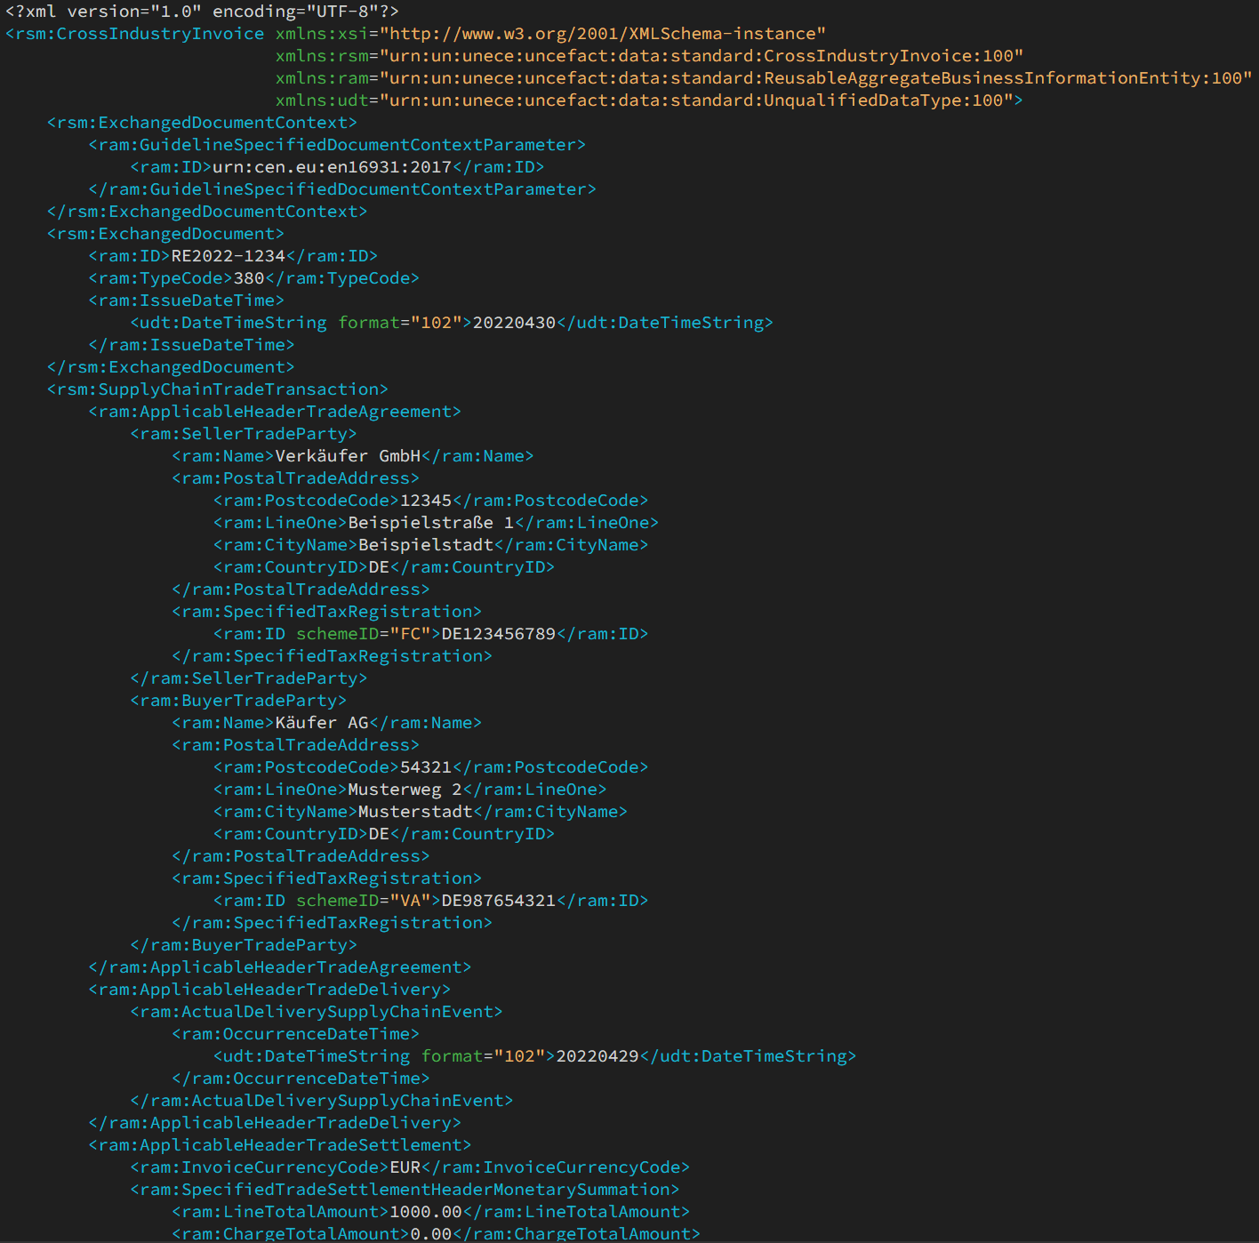Click issue date value 20220430

point(514,323)
